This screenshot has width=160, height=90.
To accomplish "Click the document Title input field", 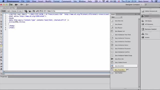I will click(x=60, y=11).
